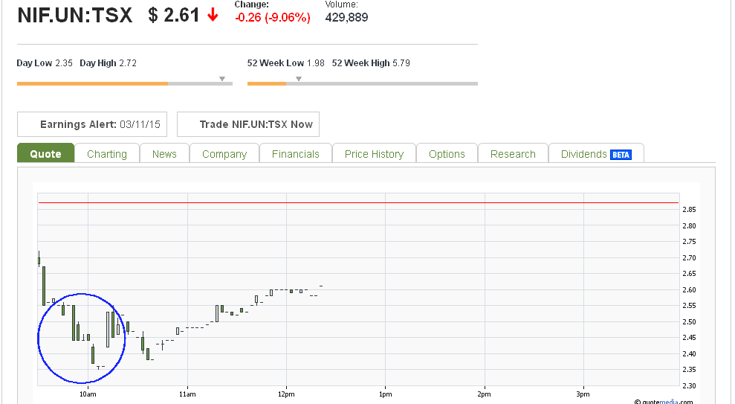Screen dimensions: 735x404
Task: Click the 52 Week Low 1.98 text
Action: (286, 63)
